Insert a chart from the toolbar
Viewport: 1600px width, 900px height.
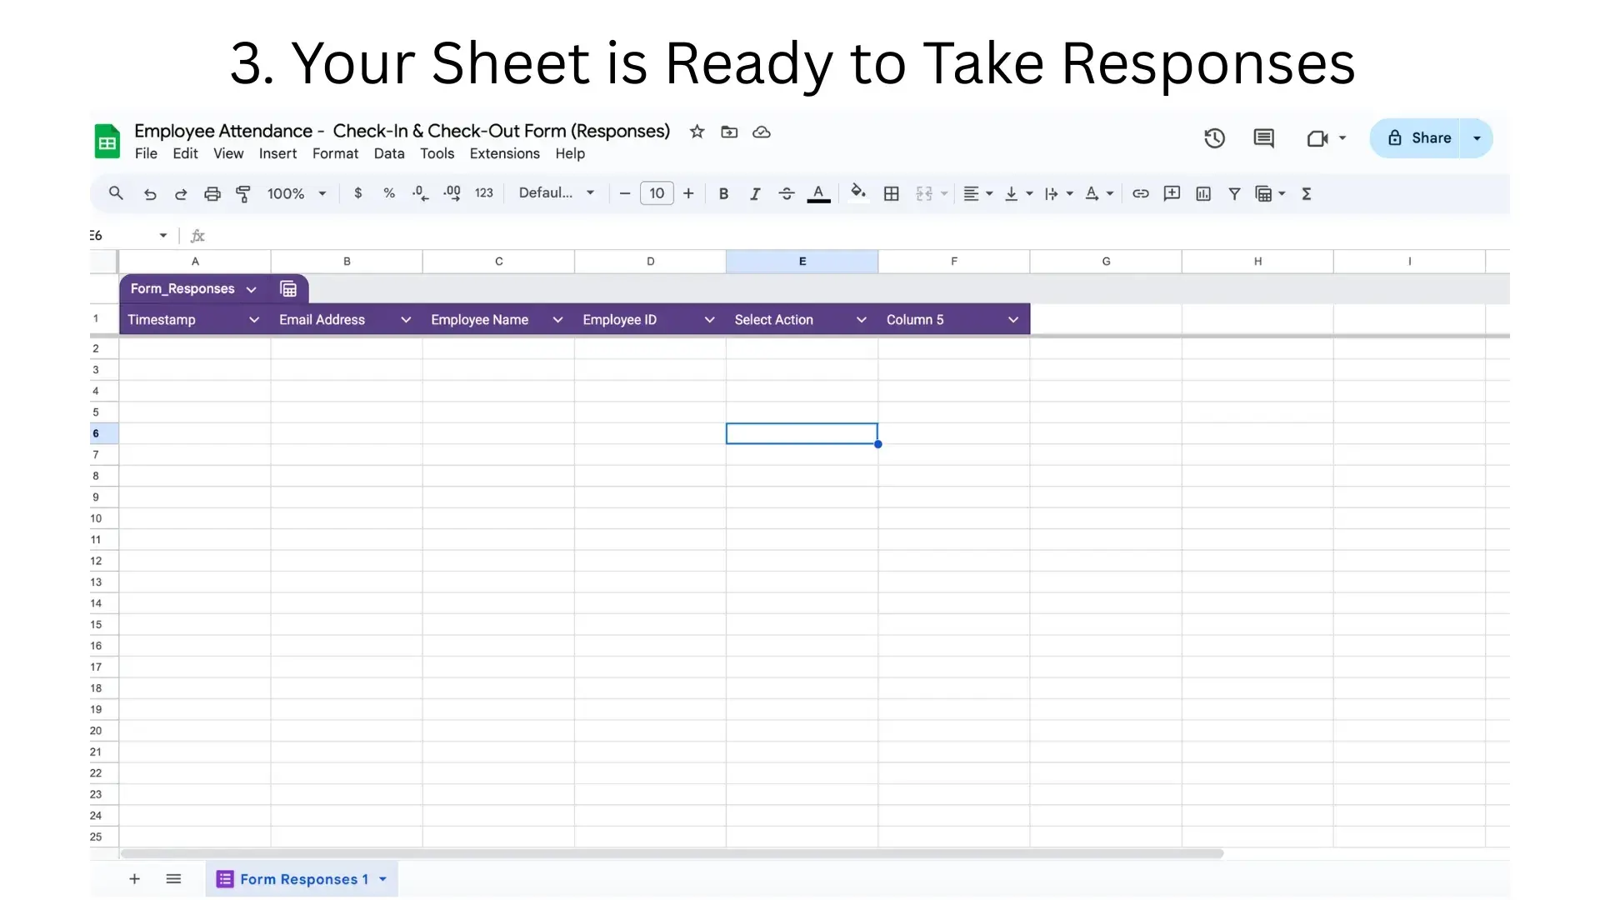[x=1202, y=193]
